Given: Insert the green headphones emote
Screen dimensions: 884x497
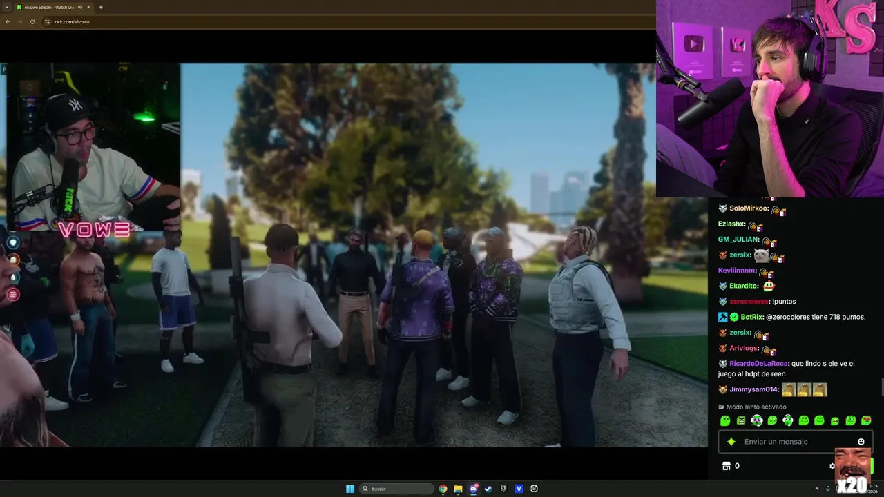Looking at the screenshot, I should (787, 420).
